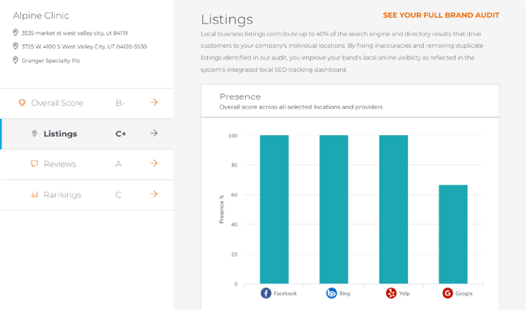Click the bar chart icon beside Rankings
The image size is (526, 310).
click(35, 194)
